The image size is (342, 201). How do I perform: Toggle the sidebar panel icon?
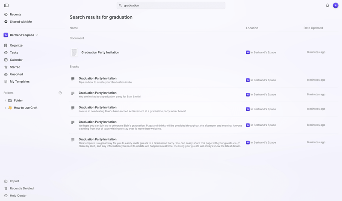[x=6, y=6]
